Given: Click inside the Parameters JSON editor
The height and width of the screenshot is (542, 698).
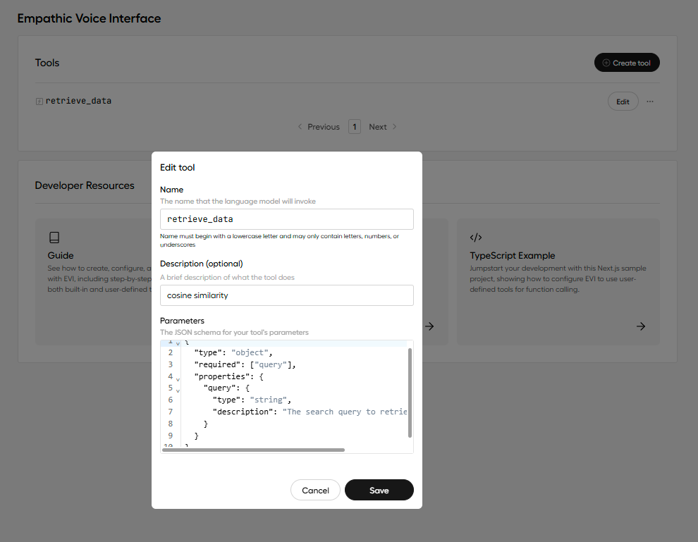Looking at the screenshot, I should (287, 397).
